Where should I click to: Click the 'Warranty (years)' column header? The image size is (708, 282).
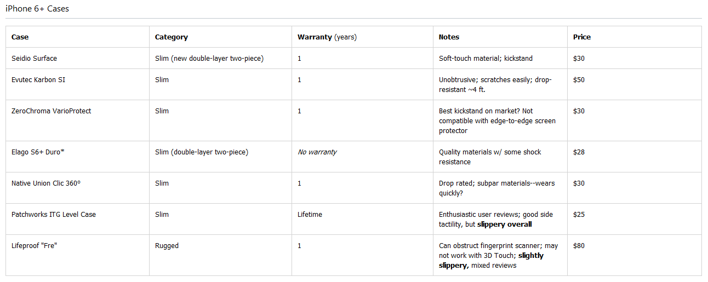[327, 37]
